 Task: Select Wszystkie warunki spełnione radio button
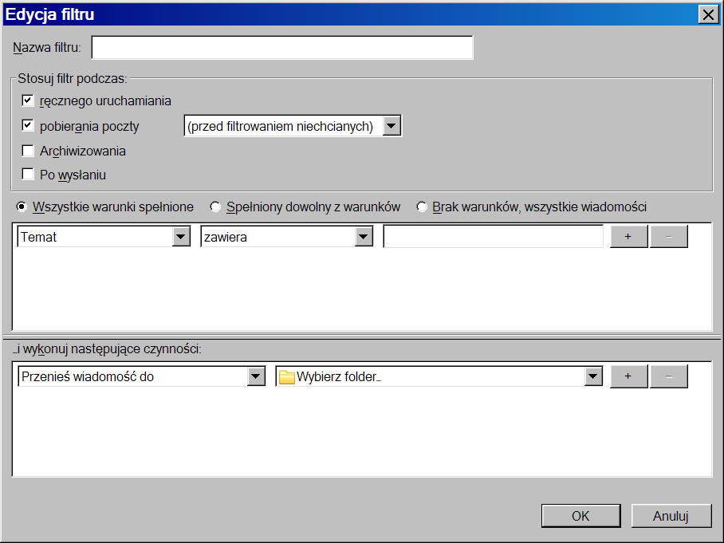[22, 207]
